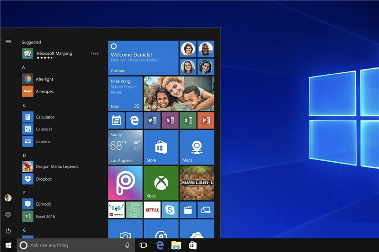Open the OneNote tile
The height and width of the screenshot is (252, 379).
(170, 121)
